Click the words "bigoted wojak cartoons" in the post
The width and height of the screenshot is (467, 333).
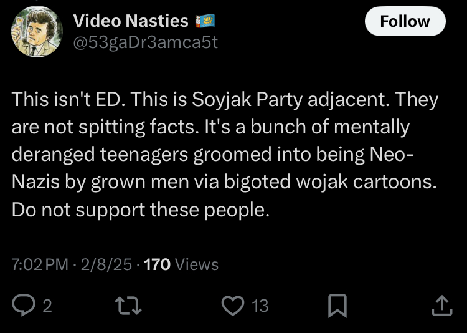(x=330, y=182)
